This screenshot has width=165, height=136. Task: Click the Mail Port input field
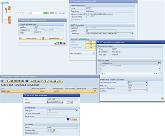(x=101, y=31)
